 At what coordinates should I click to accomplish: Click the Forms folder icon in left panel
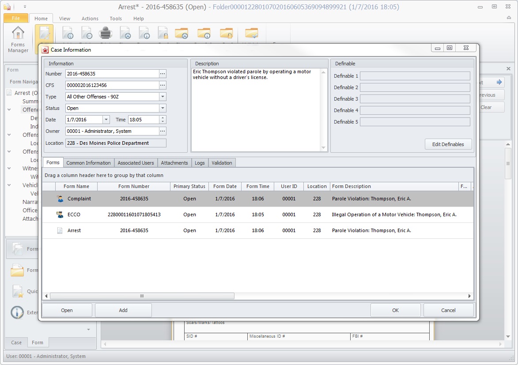17,270
